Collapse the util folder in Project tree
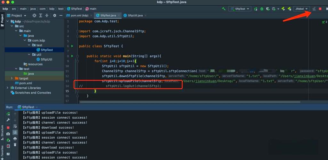This screenshot has width=328, height=160. coord(29,55)
